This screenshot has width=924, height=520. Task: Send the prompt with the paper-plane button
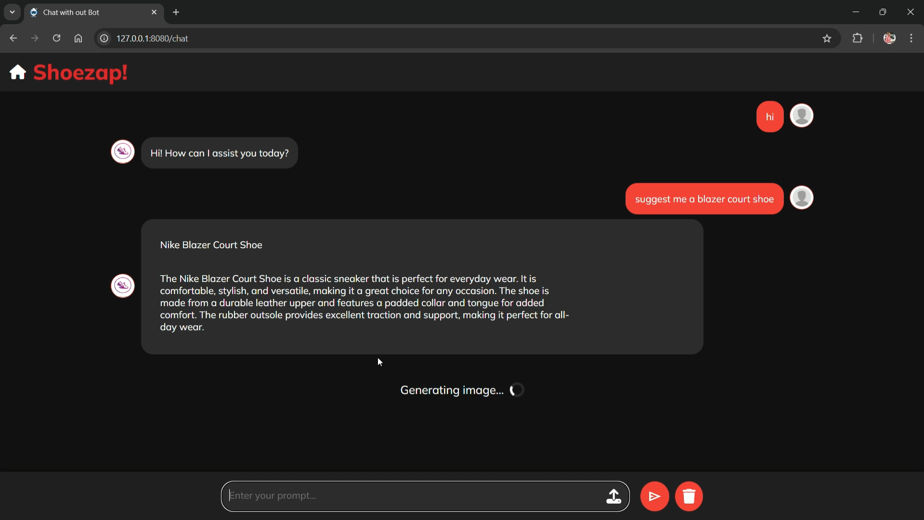click(x=654, y=496)
